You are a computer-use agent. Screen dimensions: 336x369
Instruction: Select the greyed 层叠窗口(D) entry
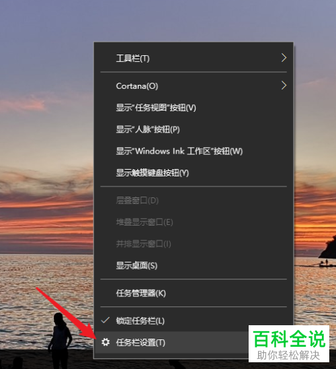pos(194,201)
